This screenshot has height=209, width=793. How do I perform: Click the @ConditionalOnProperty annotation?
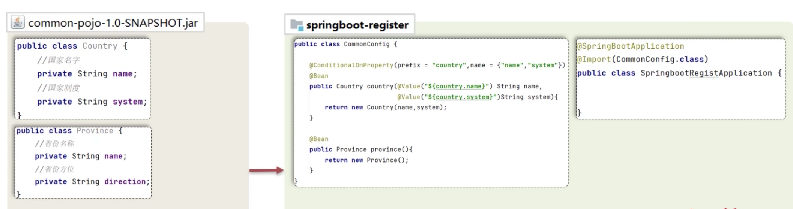point(351,65)
